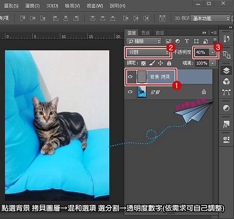Click the align left edges icon
Viewport: 234px width, 219px height.
click(56, 18)
